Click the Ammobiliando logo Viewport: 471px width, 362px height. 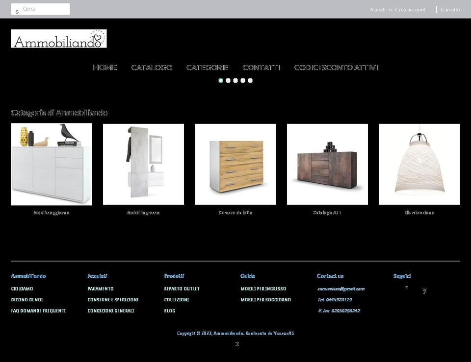point(59,39)
